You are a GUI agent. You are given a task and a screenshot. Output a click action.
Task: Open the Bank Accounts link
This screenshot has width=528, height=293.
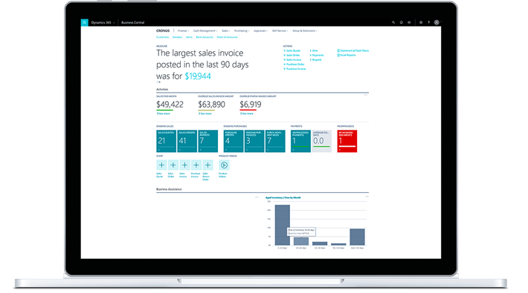(x=205, y=37)
